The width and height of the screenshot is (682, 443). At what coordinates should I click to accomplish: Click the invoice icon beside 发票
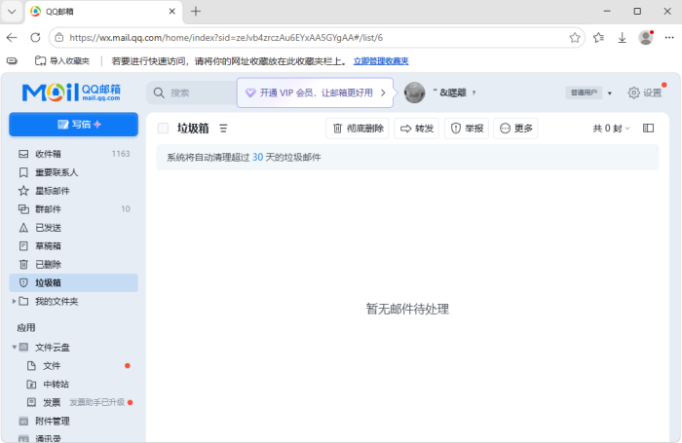coord(31,402)
